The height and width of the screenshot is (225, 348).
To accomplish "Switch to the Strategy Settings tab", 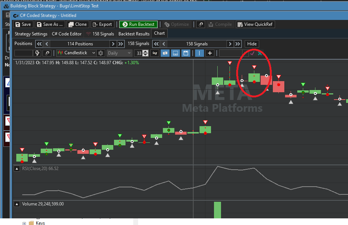I will pyautogui.click(x=31, y=34).
